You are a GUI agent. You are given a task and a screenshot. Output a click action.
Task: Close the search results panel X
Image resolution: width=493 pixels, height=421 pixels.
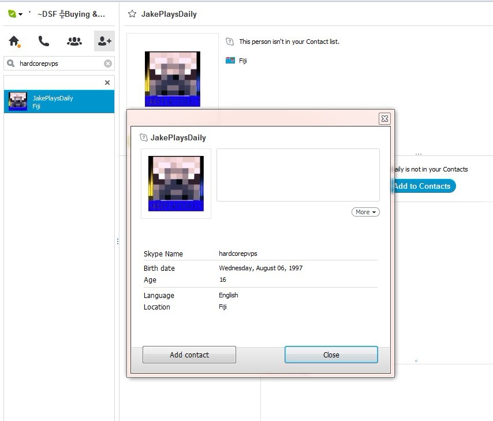coord(107,83)
